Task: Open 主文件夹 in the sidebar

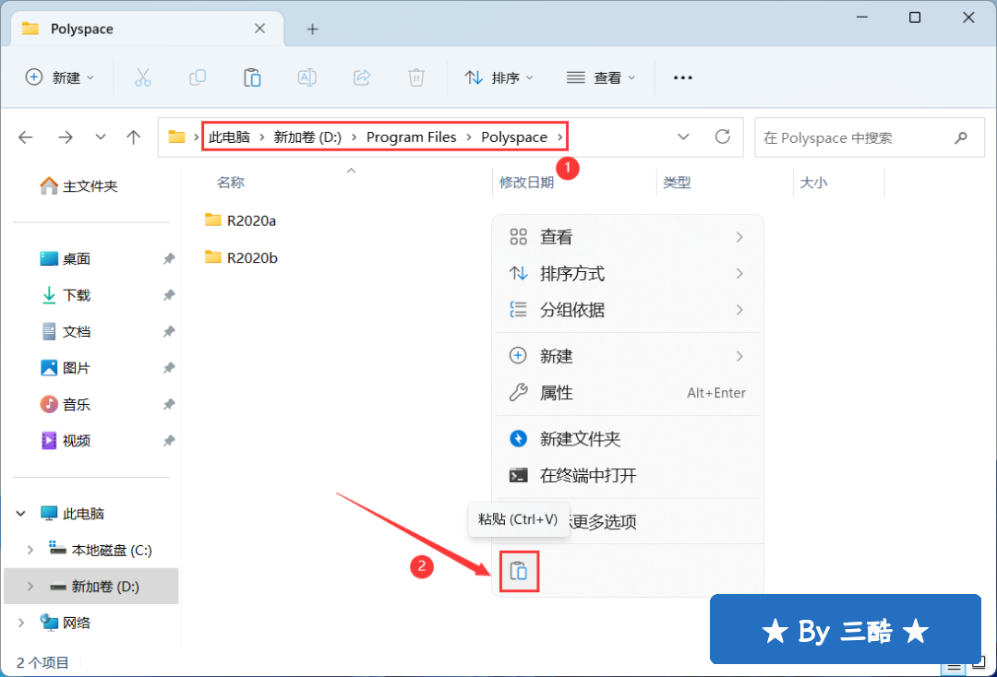Action: pyautogui.click(x=78, y=186)
